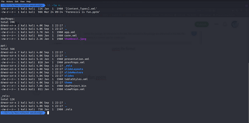Click the green Publish button
Screen dimensions: 249x123
201,24
